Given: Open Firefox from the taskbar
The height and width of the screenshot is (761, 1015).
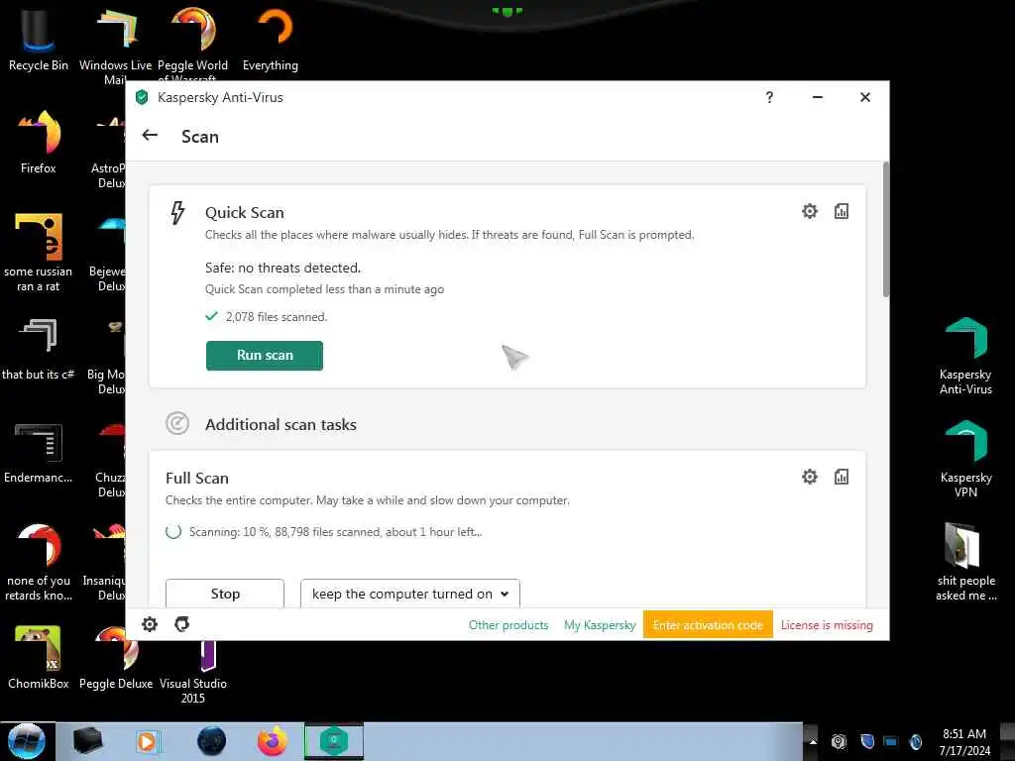Looking at the screenshot, I should pos(272,741).
